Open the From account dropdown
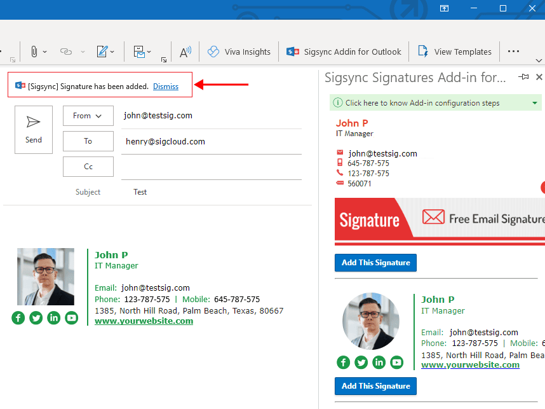This screenshot has width=545, height=409. point(88,116)
